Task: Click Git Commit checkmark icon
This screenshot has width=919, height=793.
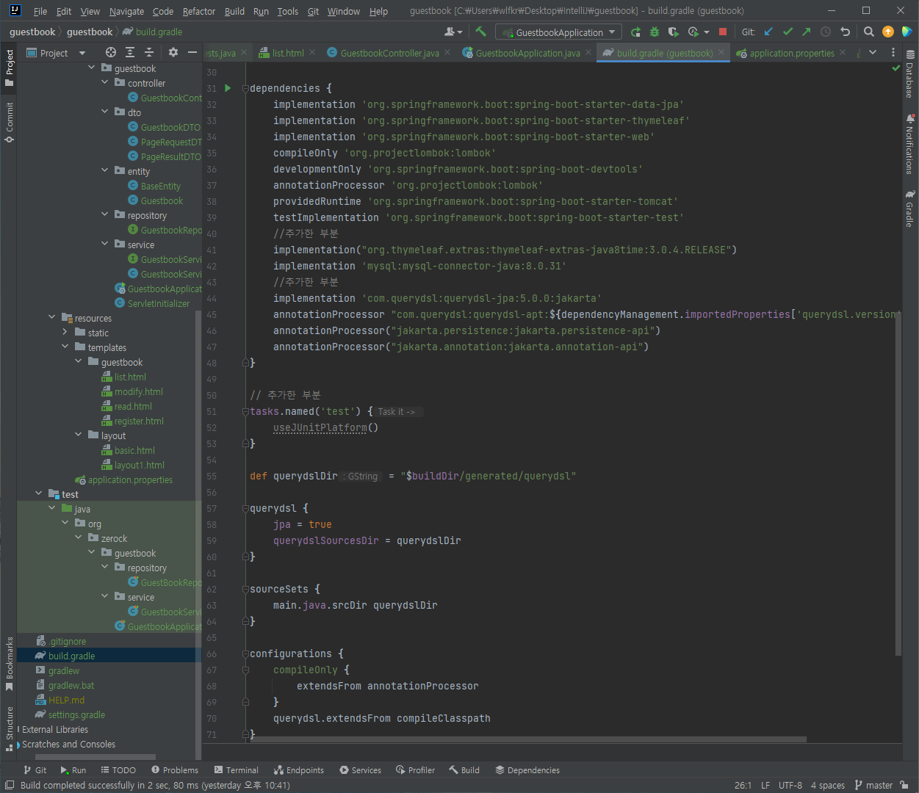Action: coord(788,32)
